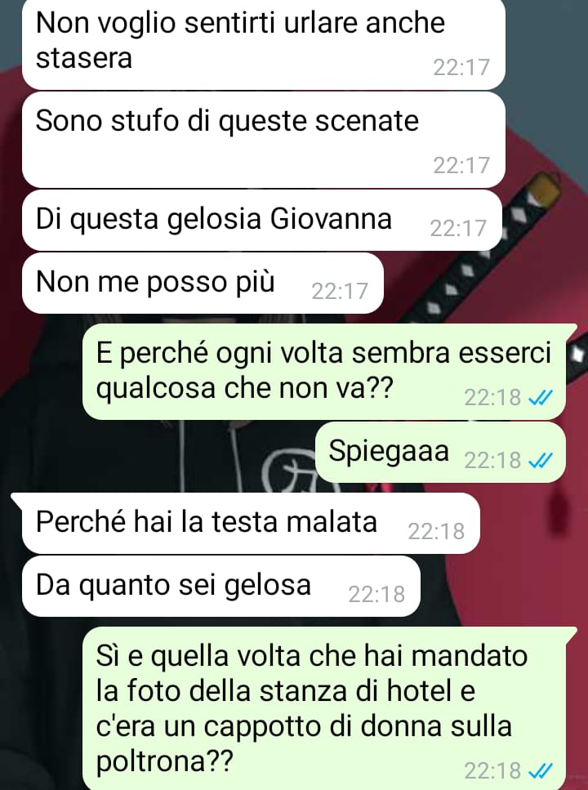588x790 pixels.
Task: Select sent message 'E perché ogni volta sembra esserci'
Action: pyautogui.click(x=324, y=372)
